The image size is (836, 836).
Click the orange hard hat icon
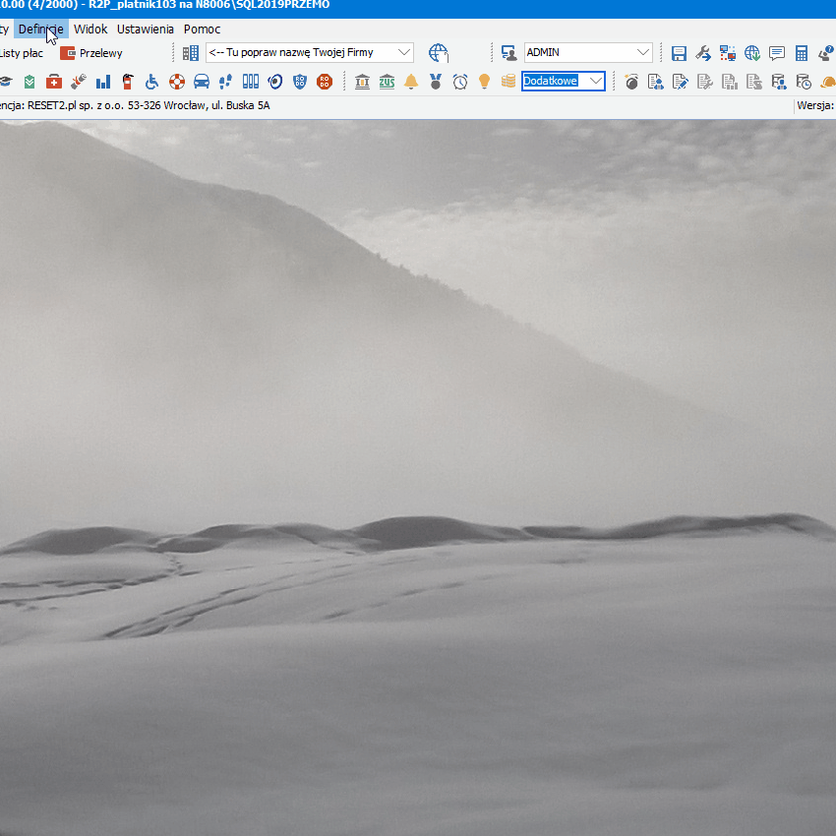tap(827, 82)
